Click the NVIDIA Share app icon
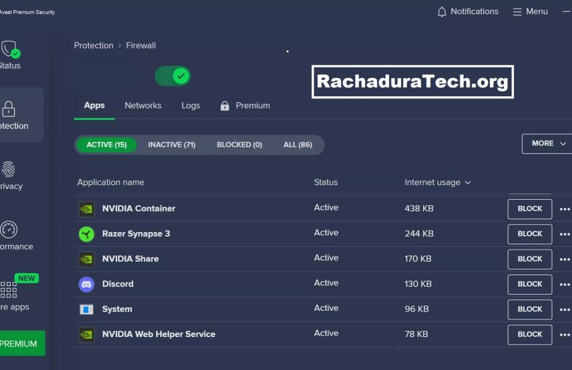 click(86, 259)
